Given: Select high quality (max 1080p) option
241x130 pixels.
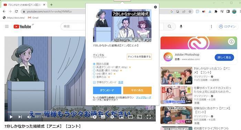Looking at the screenshot, I should tap(94, 71).
